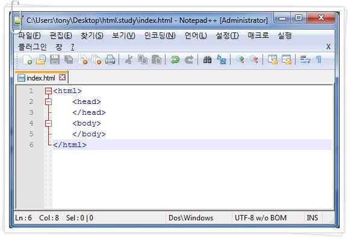Toggle word wrap toolbar icon

pos(305,59)
